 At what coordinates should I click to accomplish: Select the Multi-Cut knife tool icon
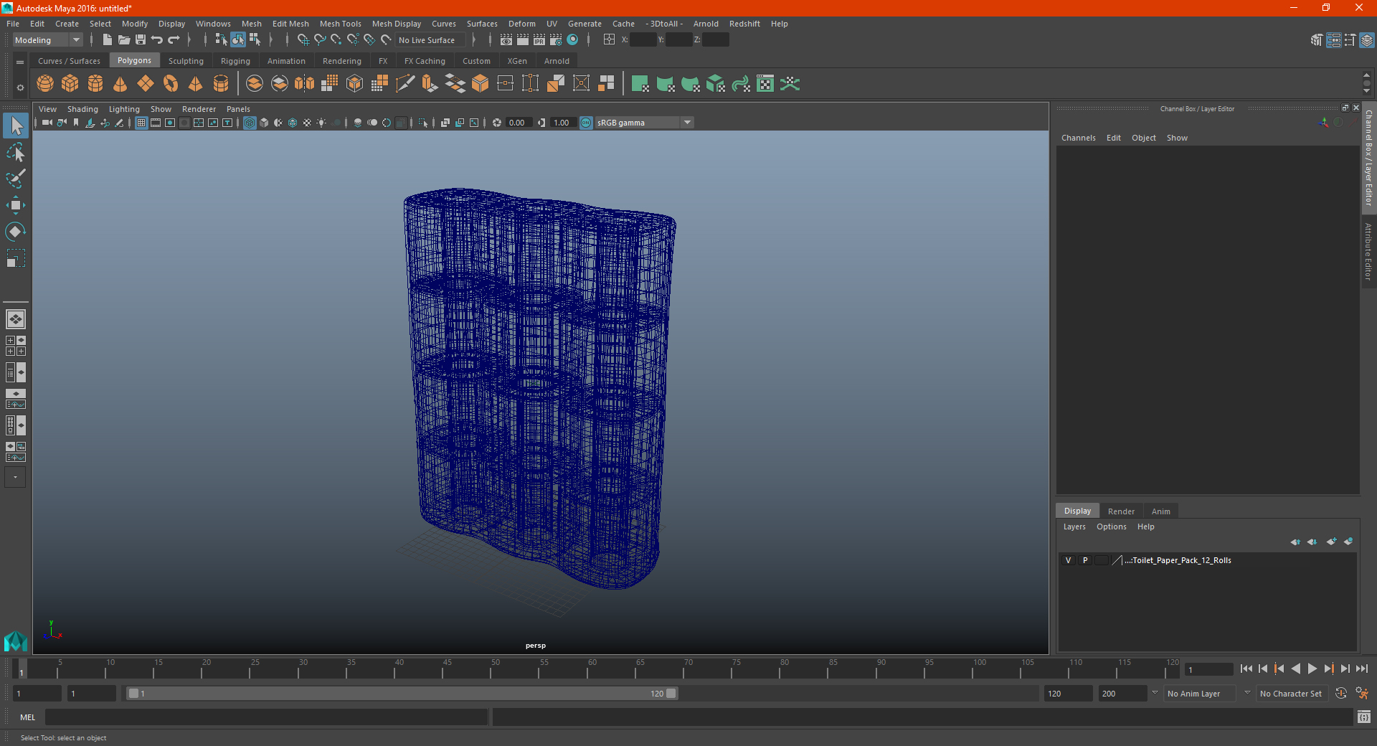pos(405,84)
